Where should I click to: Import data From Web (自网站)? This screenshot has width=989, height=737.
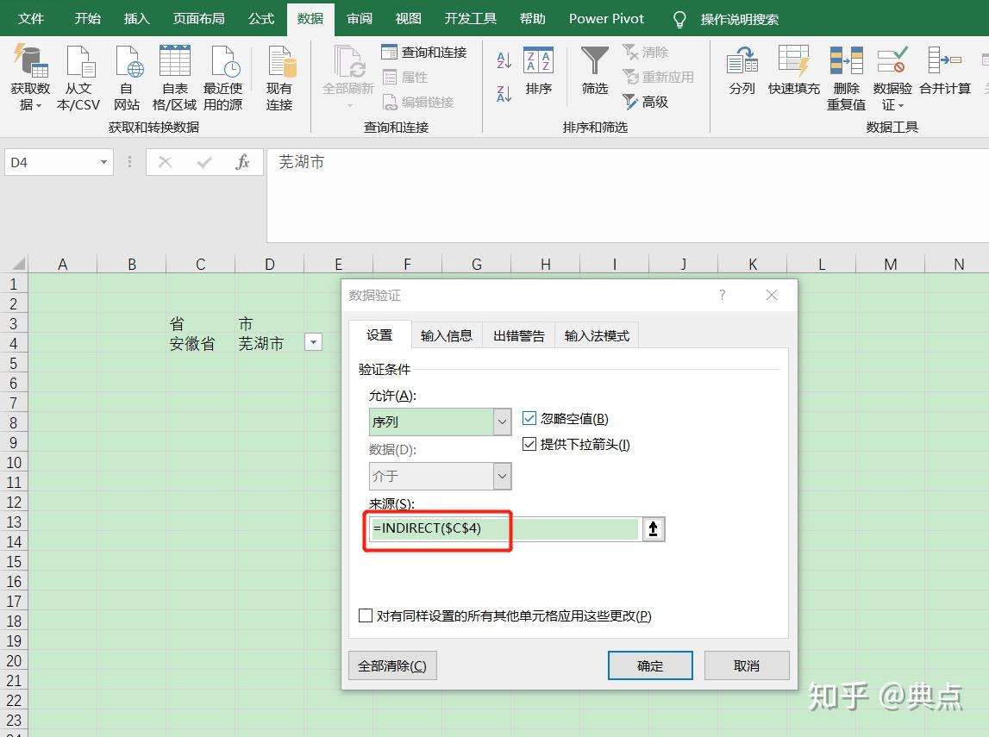click(x=127, y=78)
